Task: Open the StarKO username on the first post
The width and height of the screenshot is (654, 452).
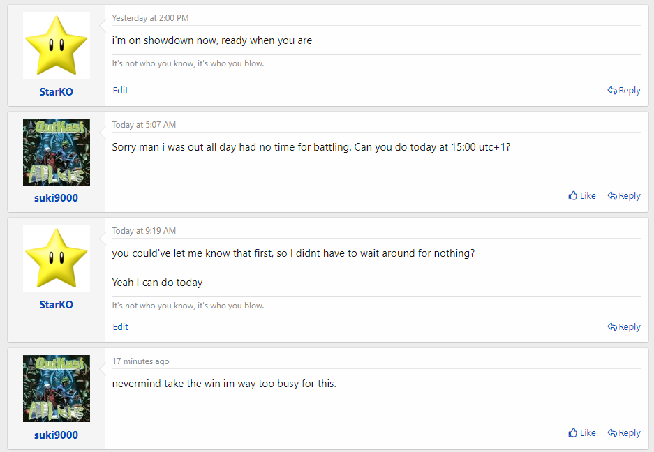Action: click(57, 92)
